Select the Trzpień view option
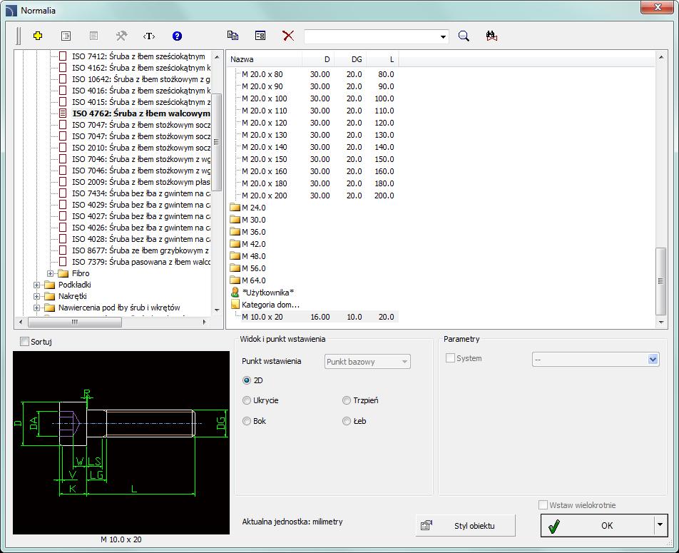 347,400
